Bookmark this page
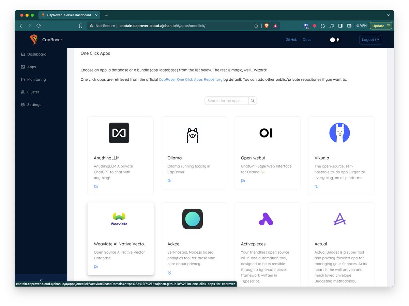Viewport: 409px width, 306px height. pos(80,26)
